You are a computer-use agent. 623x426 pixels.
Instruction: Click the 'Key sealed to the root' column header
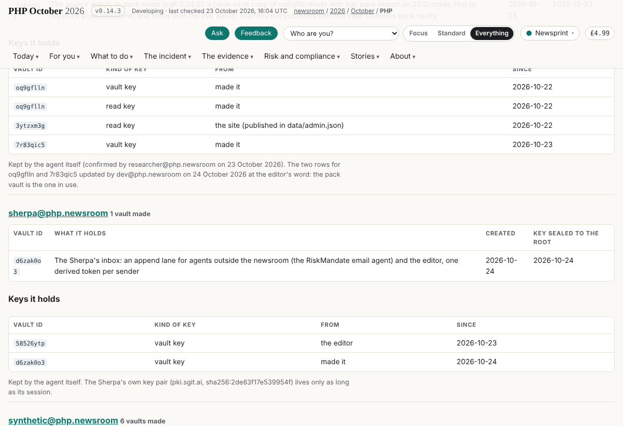tap(566, 237)
